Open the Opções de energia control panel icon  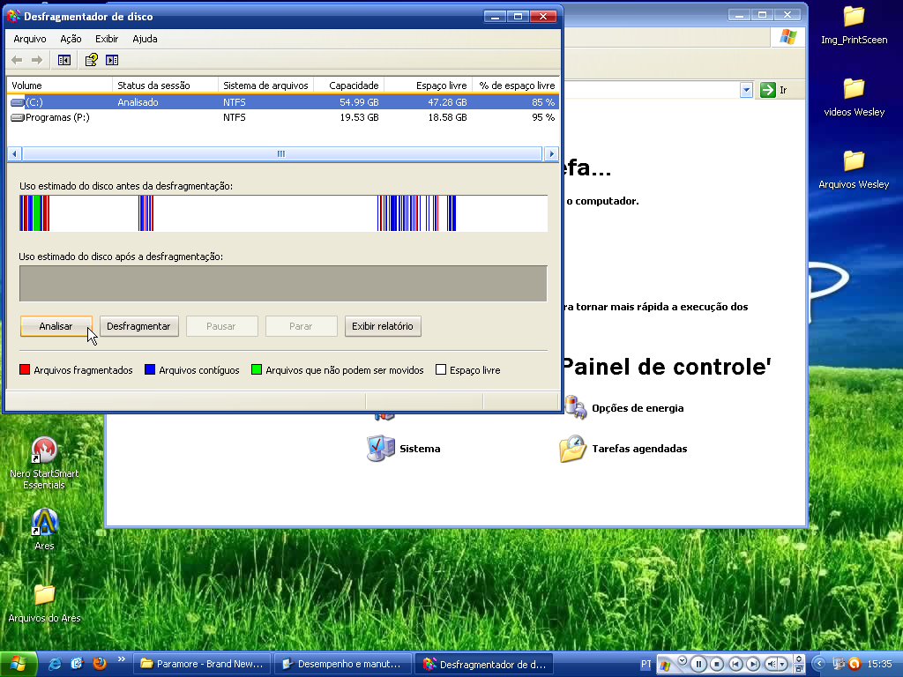577,407
